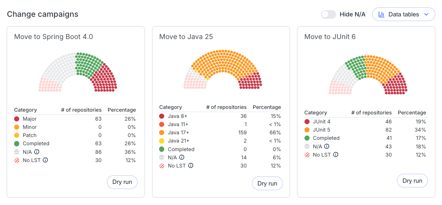Click Category column header in Spring Boot table
The height and width of the screenshot is (205, 442).
pos(25,110)
